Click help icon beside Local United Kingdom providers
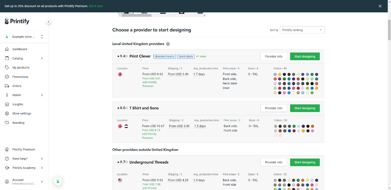The width and height of the screenshot is (391, 190). (168, 44)
